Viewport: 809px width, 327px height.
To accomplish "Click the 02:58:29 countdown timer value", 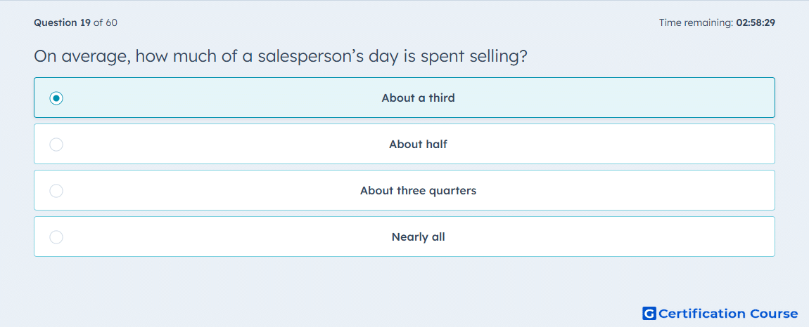I will click(756, 22).
